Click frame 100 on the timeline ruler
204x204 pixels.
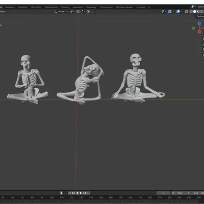(x=52, y=197)
